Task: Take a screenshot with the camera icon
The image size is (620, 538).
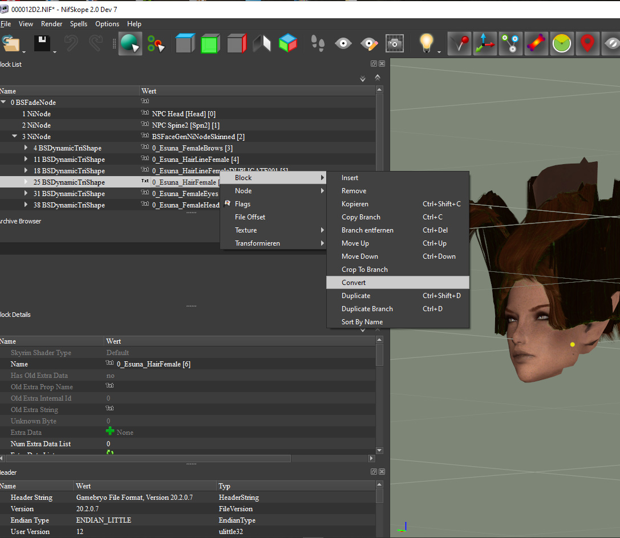Action: [x=395, y=44]
